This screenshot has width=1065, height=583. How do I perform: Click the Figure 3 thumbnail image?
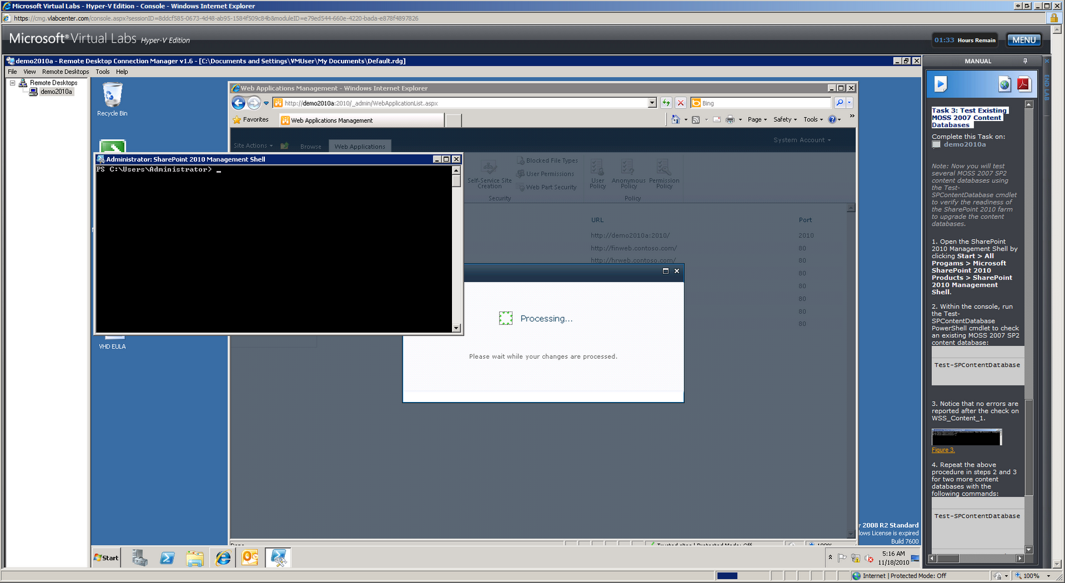point(966,437)
